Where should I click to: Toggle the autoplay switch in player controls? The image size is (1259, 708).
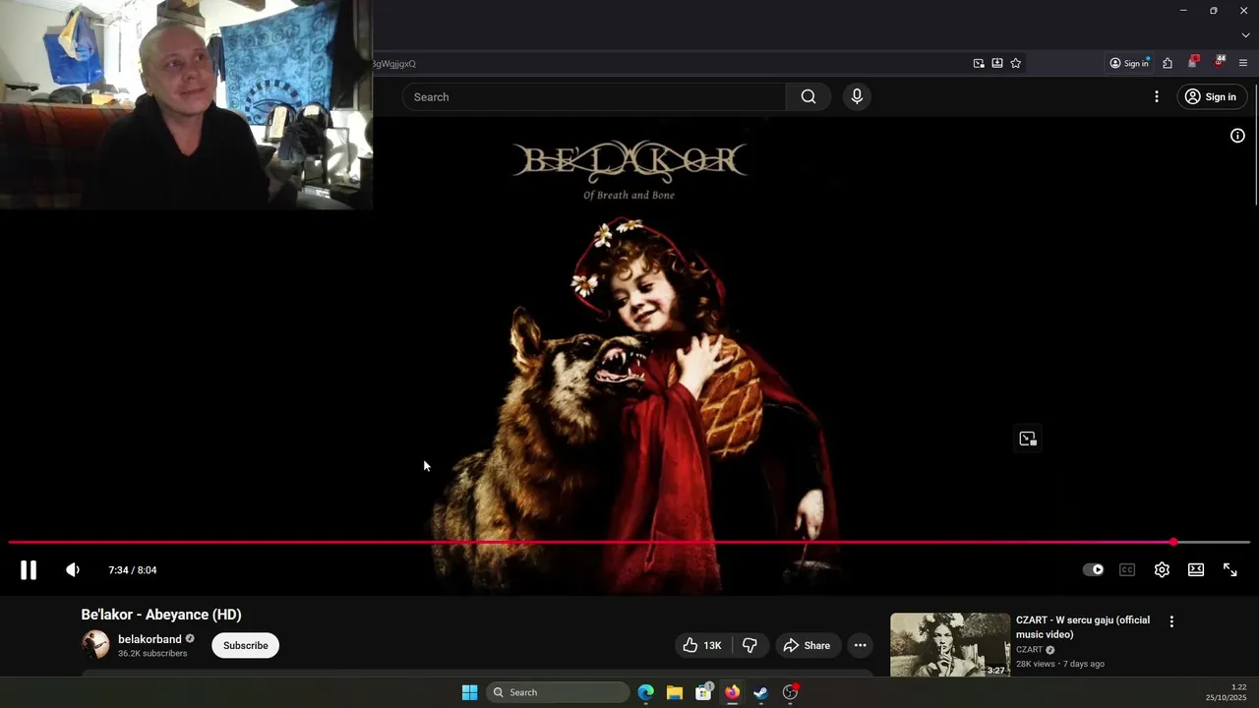[x=1093, y=570]
